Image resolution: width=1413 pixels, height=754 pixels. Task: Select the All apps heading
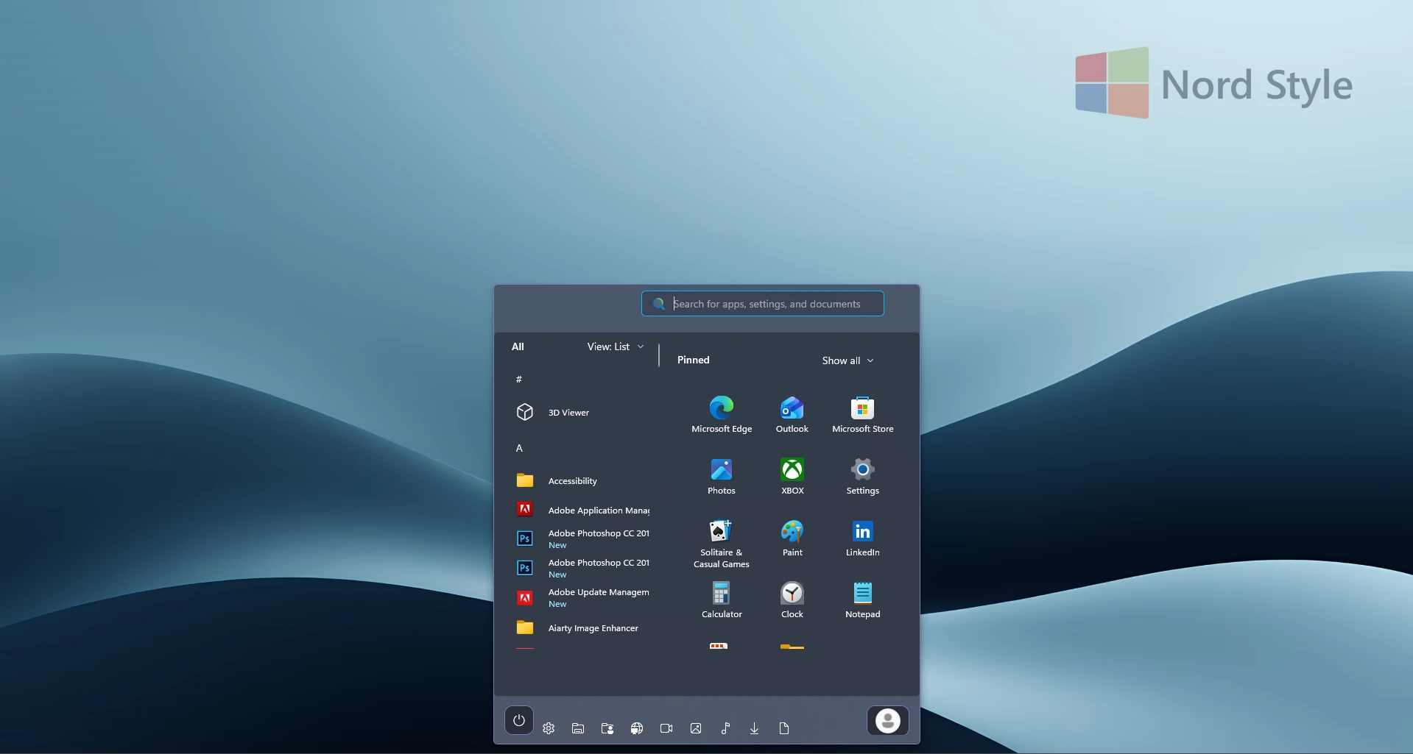click(518, 346)
